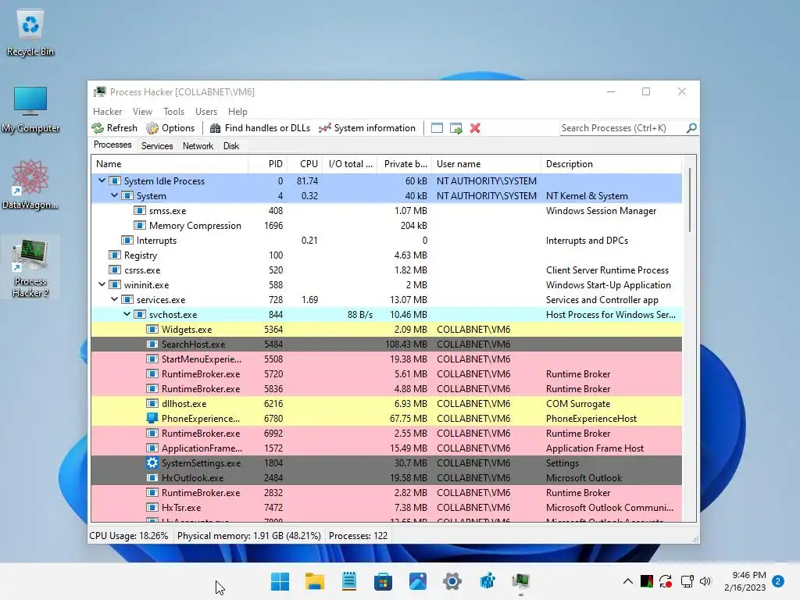
Task: Click the search magnifier icon
Action: point(691,128)
